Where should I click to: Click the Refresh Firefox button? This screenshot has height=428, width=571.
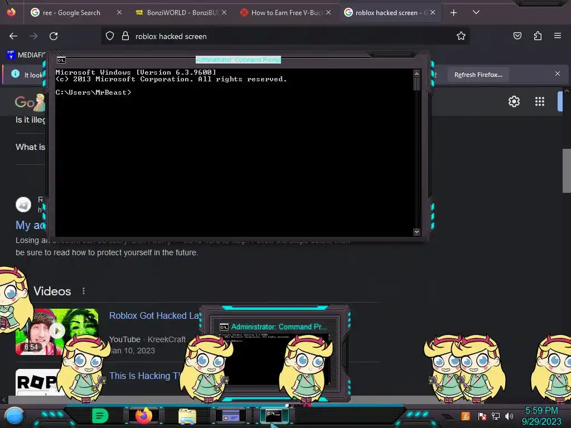point(478,75)
